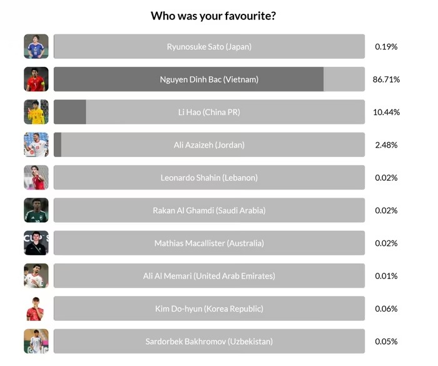
Task: Click Kim Do-hyun's player photo
Action: point(36,308)
